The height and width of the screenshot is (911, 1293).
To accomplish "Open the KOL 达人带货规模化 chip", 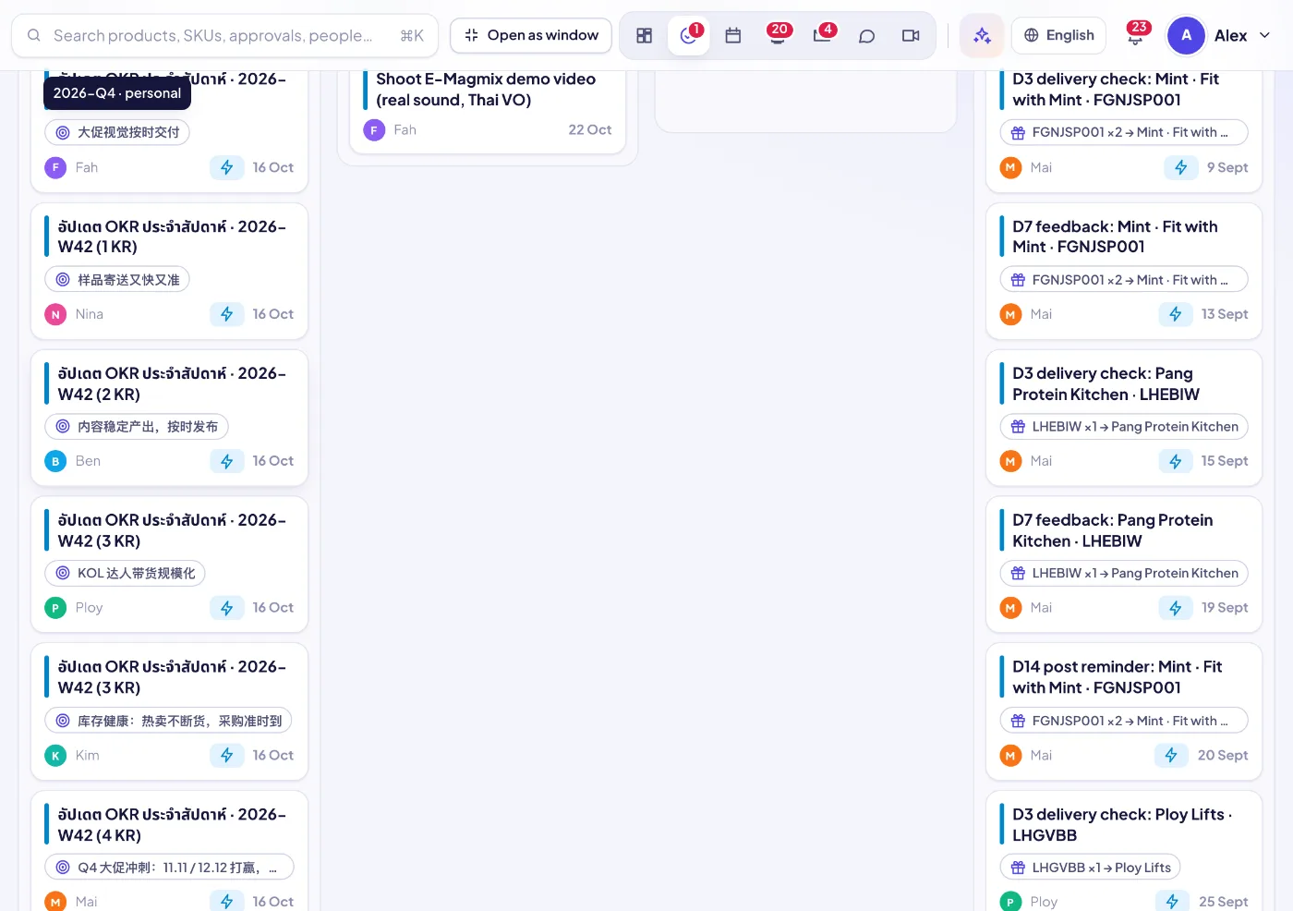I will [x=125, y=573].
